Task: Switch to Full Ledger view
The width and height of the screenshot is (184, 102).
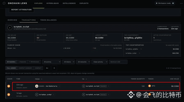Action: point(11,68)
